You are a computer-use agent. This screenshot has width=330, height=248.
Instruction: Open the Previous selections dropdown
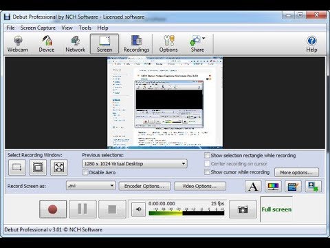pos(135,164)
